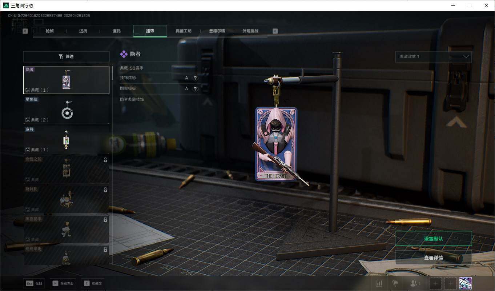
Task: Open the 筛选 filter panel
Action: tap(66, 57)
